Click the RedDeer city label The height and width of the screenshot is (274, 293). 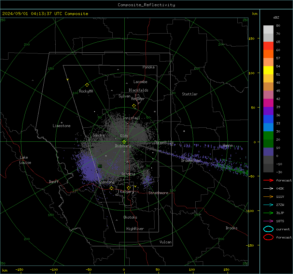[138, 99]
